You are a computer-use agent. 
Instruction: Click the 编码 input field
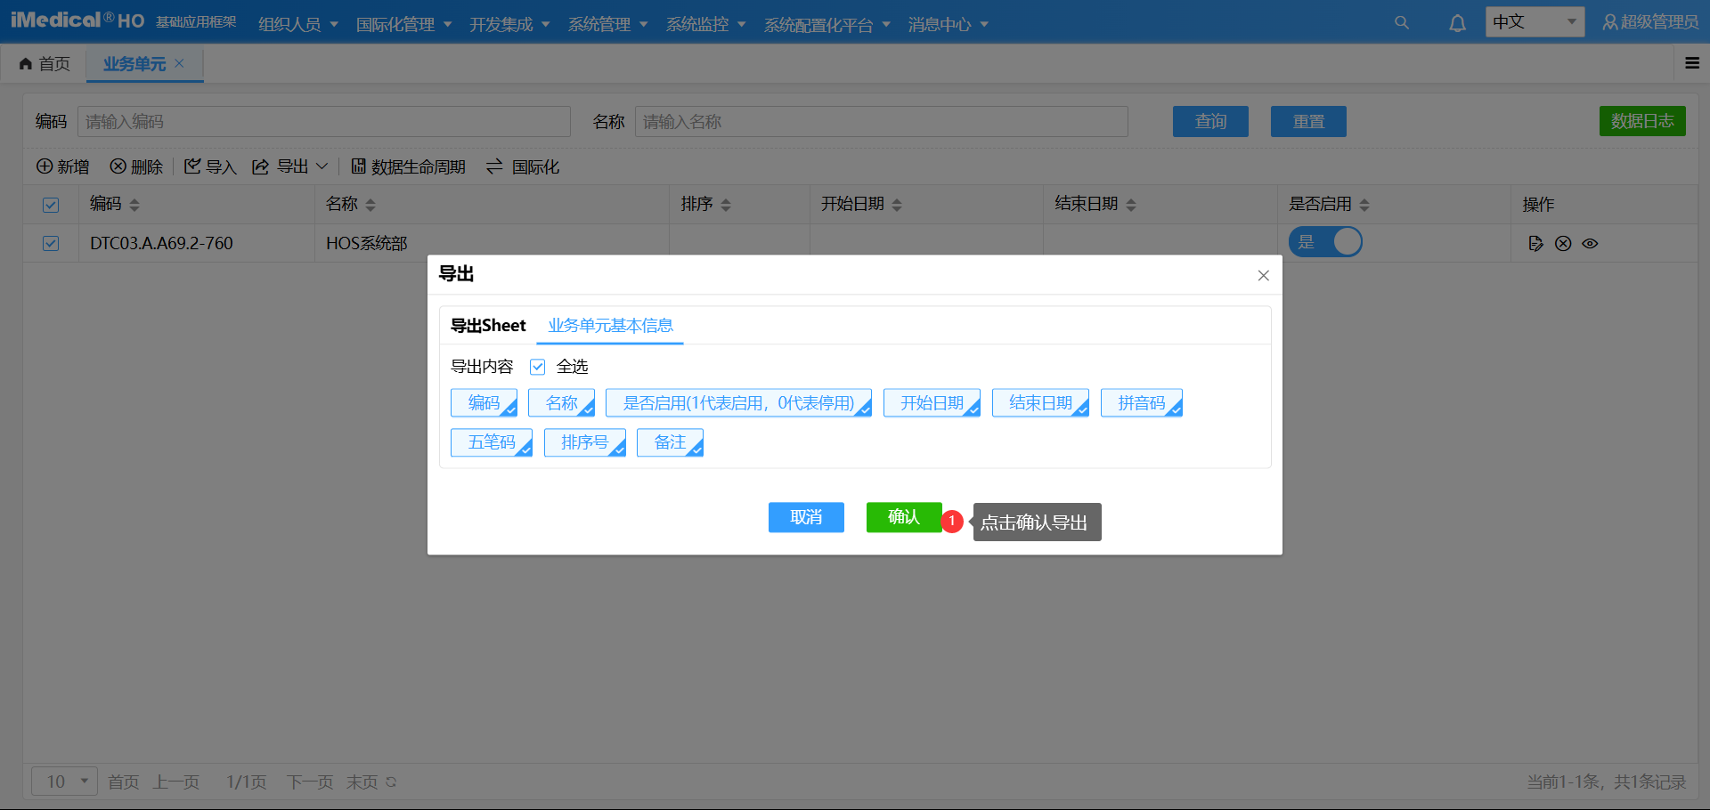324,121
